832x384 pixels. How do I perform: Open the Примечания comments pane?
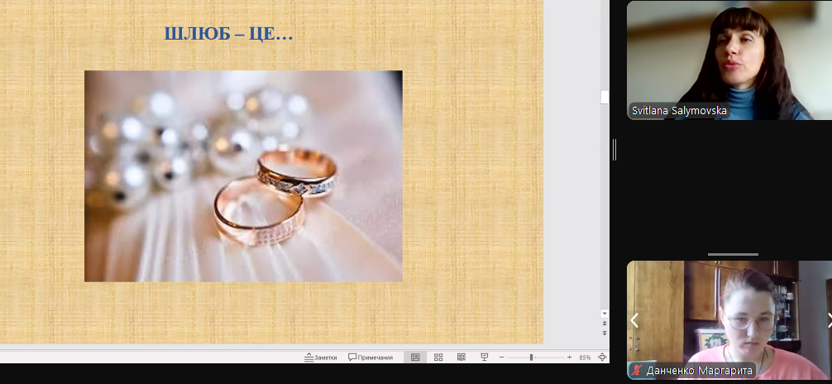click(371, 358)
